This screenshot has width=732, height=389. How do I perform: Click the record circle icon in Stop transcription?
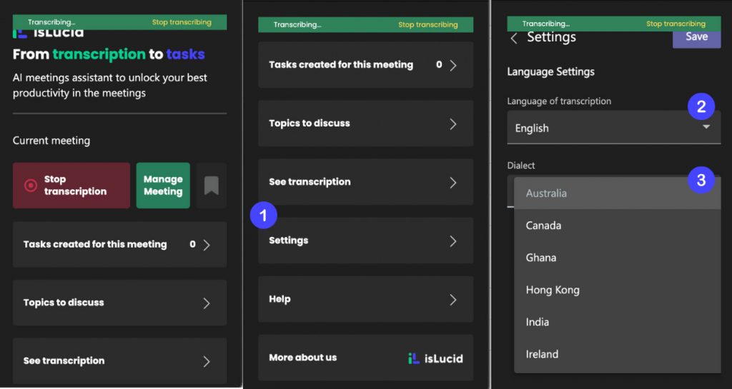pos(31,186)
